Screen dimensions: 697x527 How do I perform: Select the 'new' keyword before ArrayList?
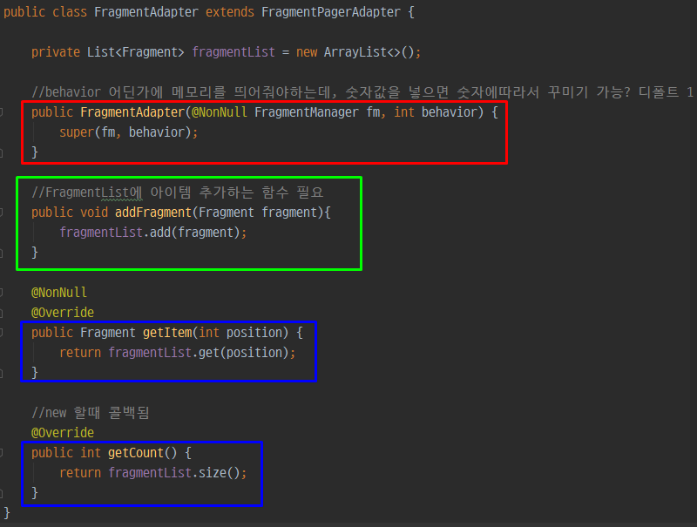click(x=307, y=52)
